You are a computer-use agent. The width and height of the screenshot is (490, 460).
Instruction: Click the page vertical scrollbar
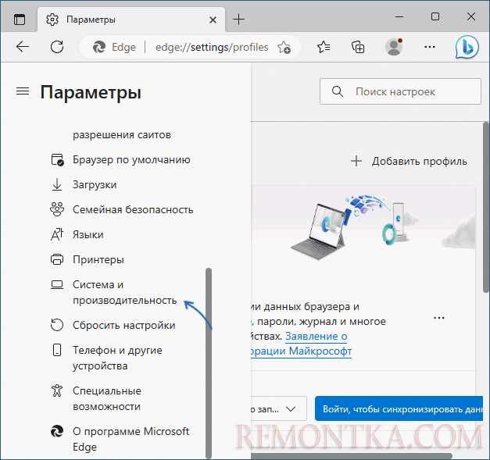click(486, 208)
